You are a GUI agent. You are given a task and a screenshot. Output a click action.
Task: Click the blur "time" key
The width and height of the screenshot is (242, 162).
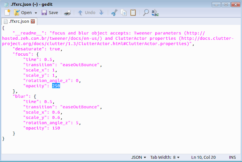[31, 101]
